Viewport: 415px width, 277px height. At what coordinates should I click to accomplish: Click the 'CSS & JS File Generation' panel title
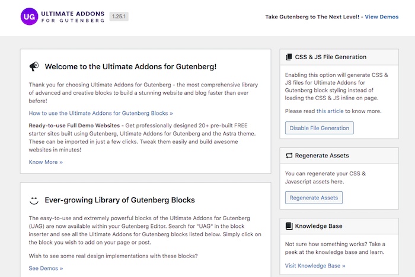coord(331,57)
